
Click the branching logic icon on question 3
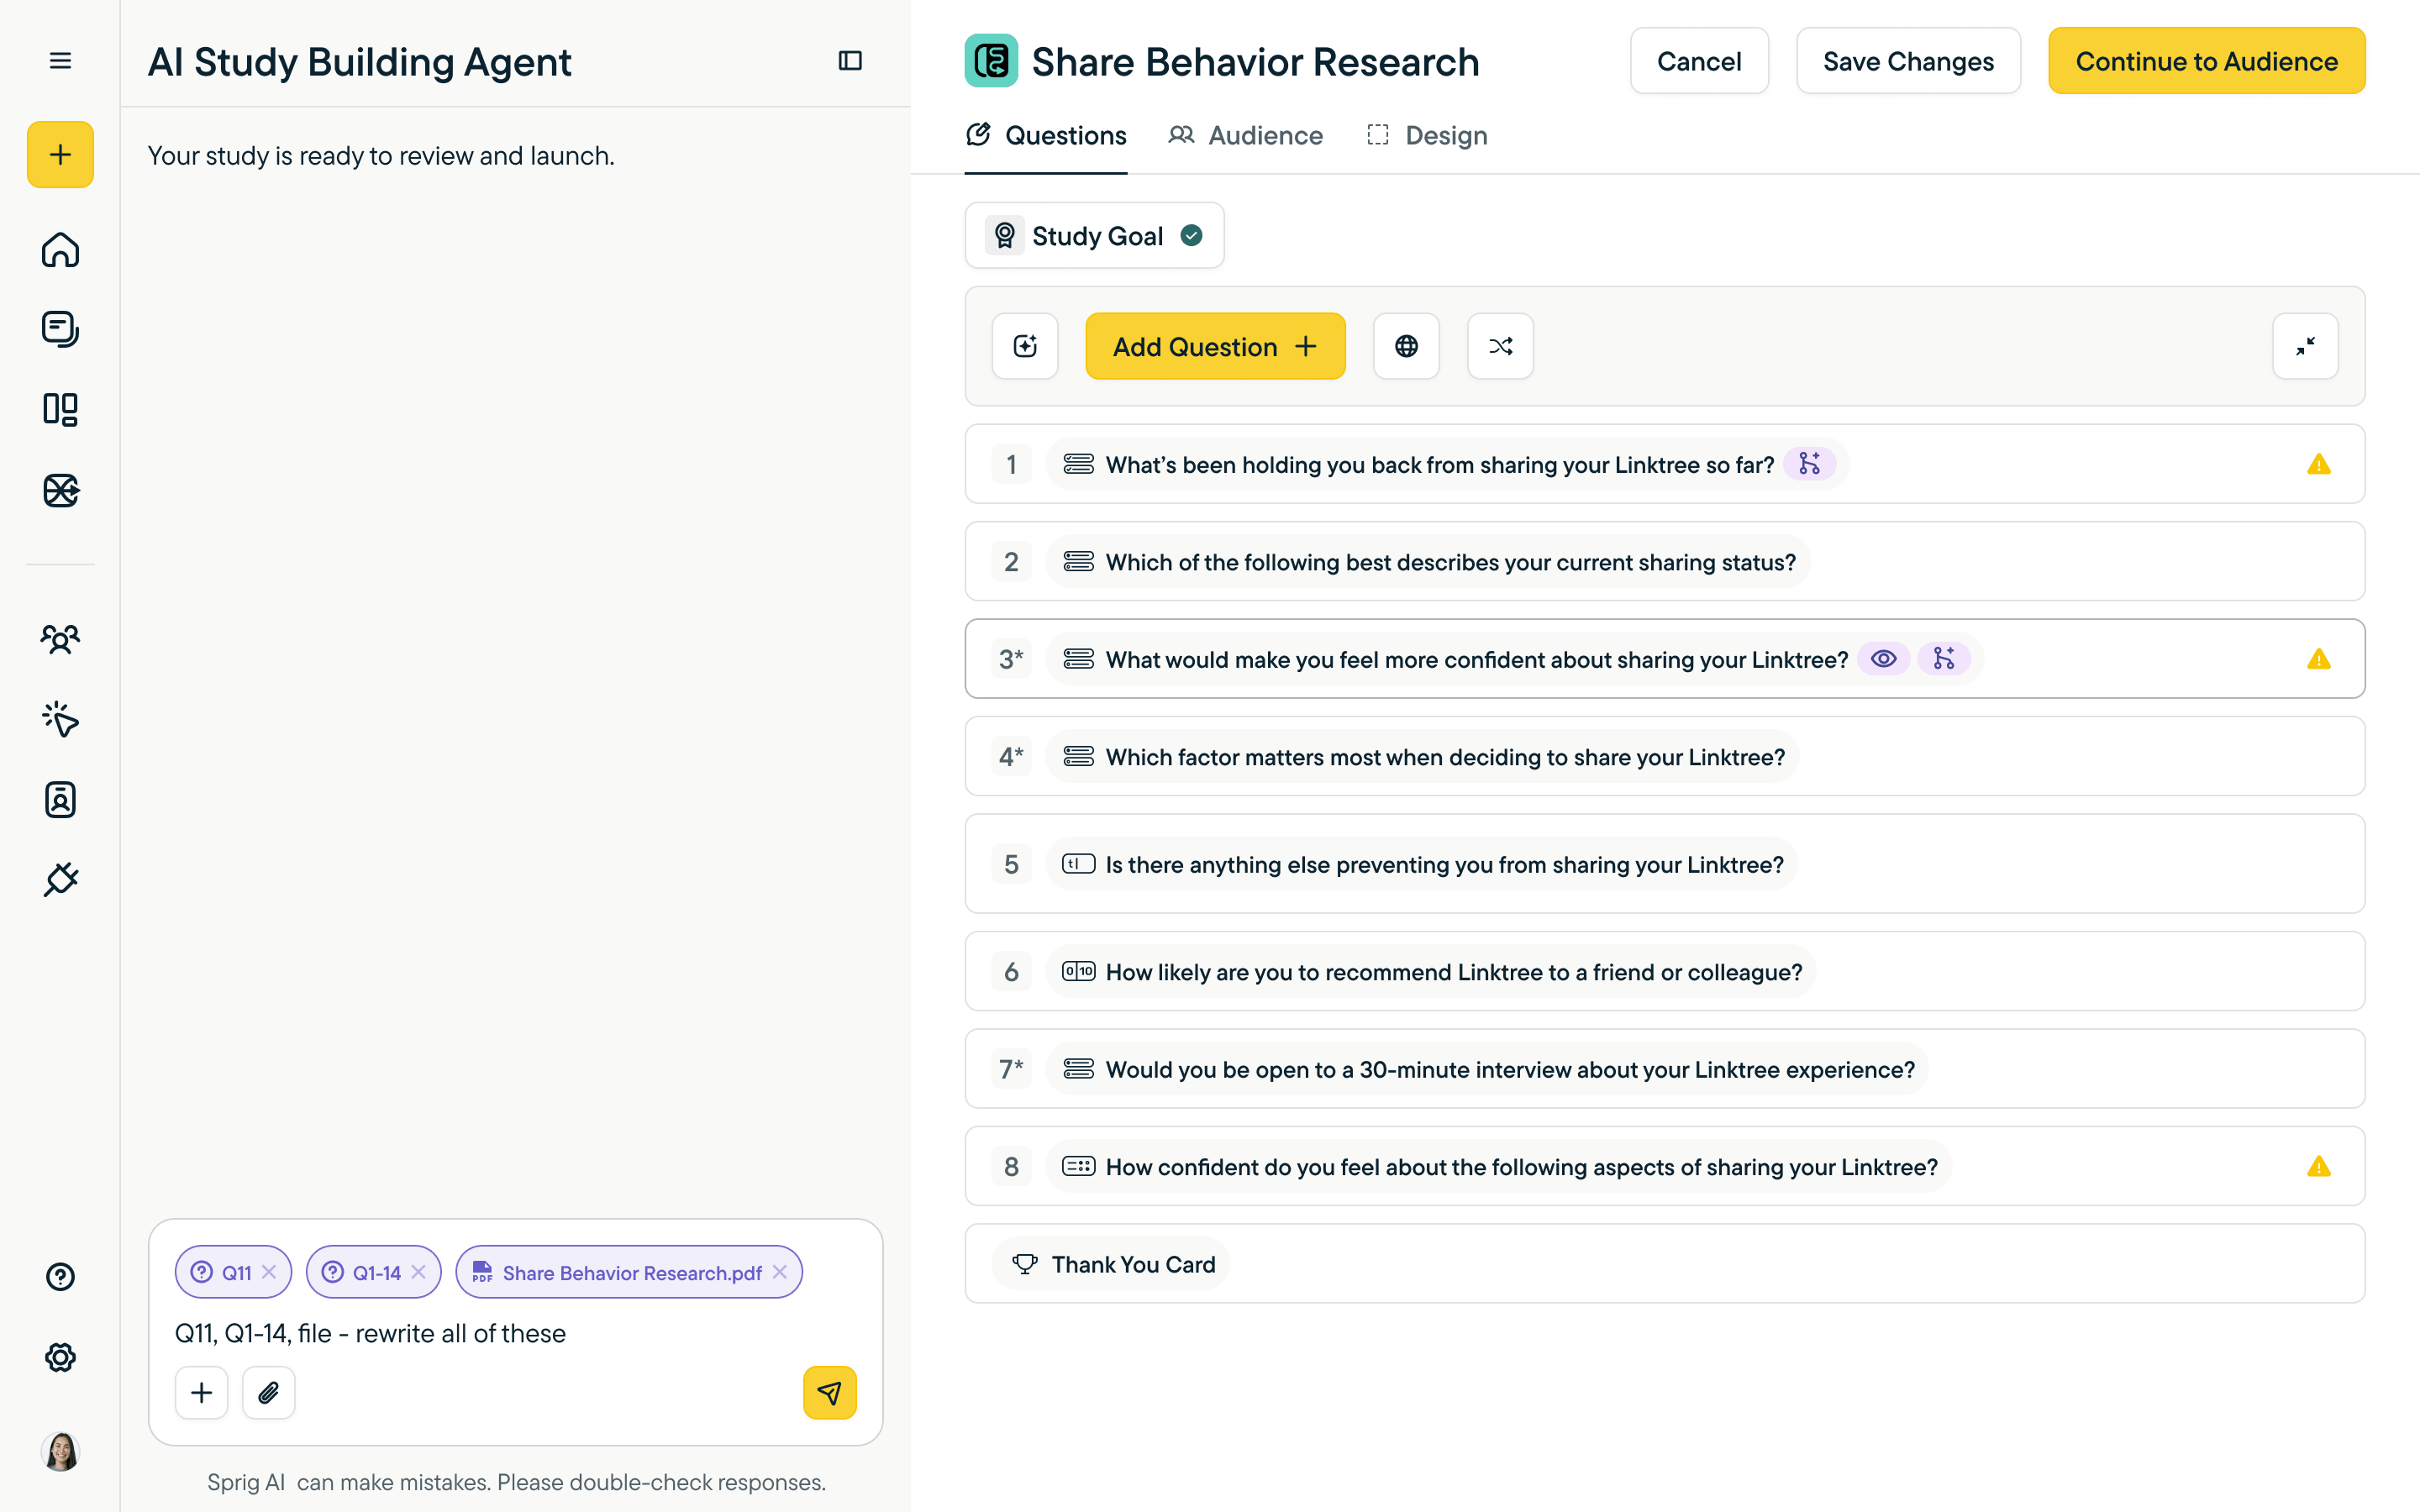click(x=1943, y=659)
